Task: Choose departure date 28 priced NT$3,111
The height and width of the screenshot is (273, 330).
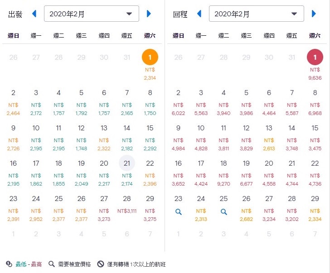Action: pos(127,205)
